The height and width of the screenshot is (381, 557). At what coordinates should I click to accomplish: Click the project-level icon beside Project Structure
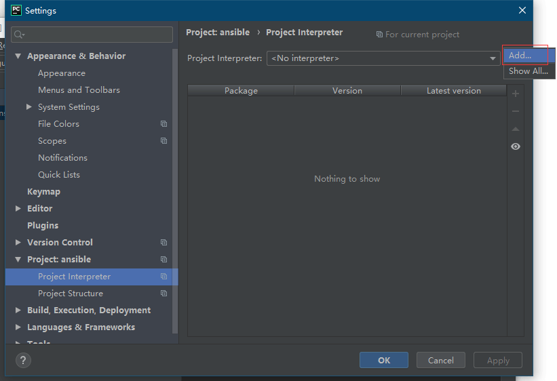coord(164,294)
